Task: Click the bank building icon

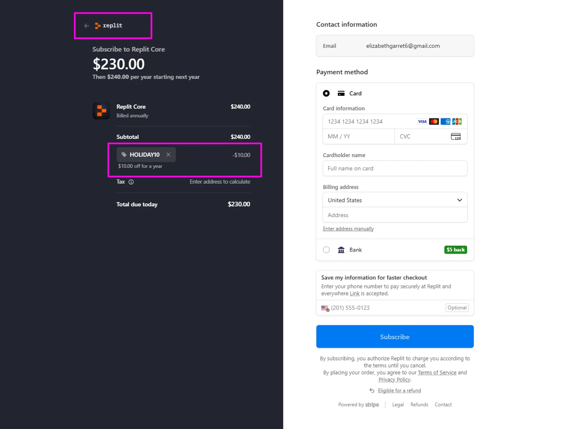Action: (x=341, y=250)
